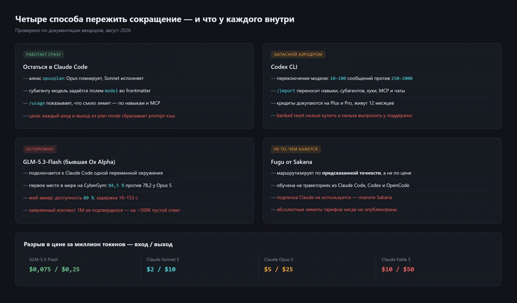Screen dimensions: 517x303
Task: Click the 'Claude Opus 5' pricing label
Action: [x=279, y=259]
